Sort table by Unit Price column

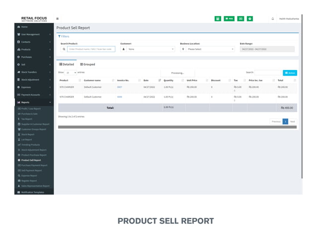[197, 81]
